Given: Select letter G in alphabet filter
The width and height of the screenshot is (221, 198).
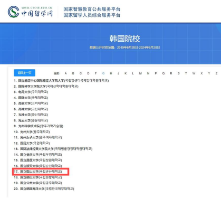Looking at the screenshot, I should 103,73.
